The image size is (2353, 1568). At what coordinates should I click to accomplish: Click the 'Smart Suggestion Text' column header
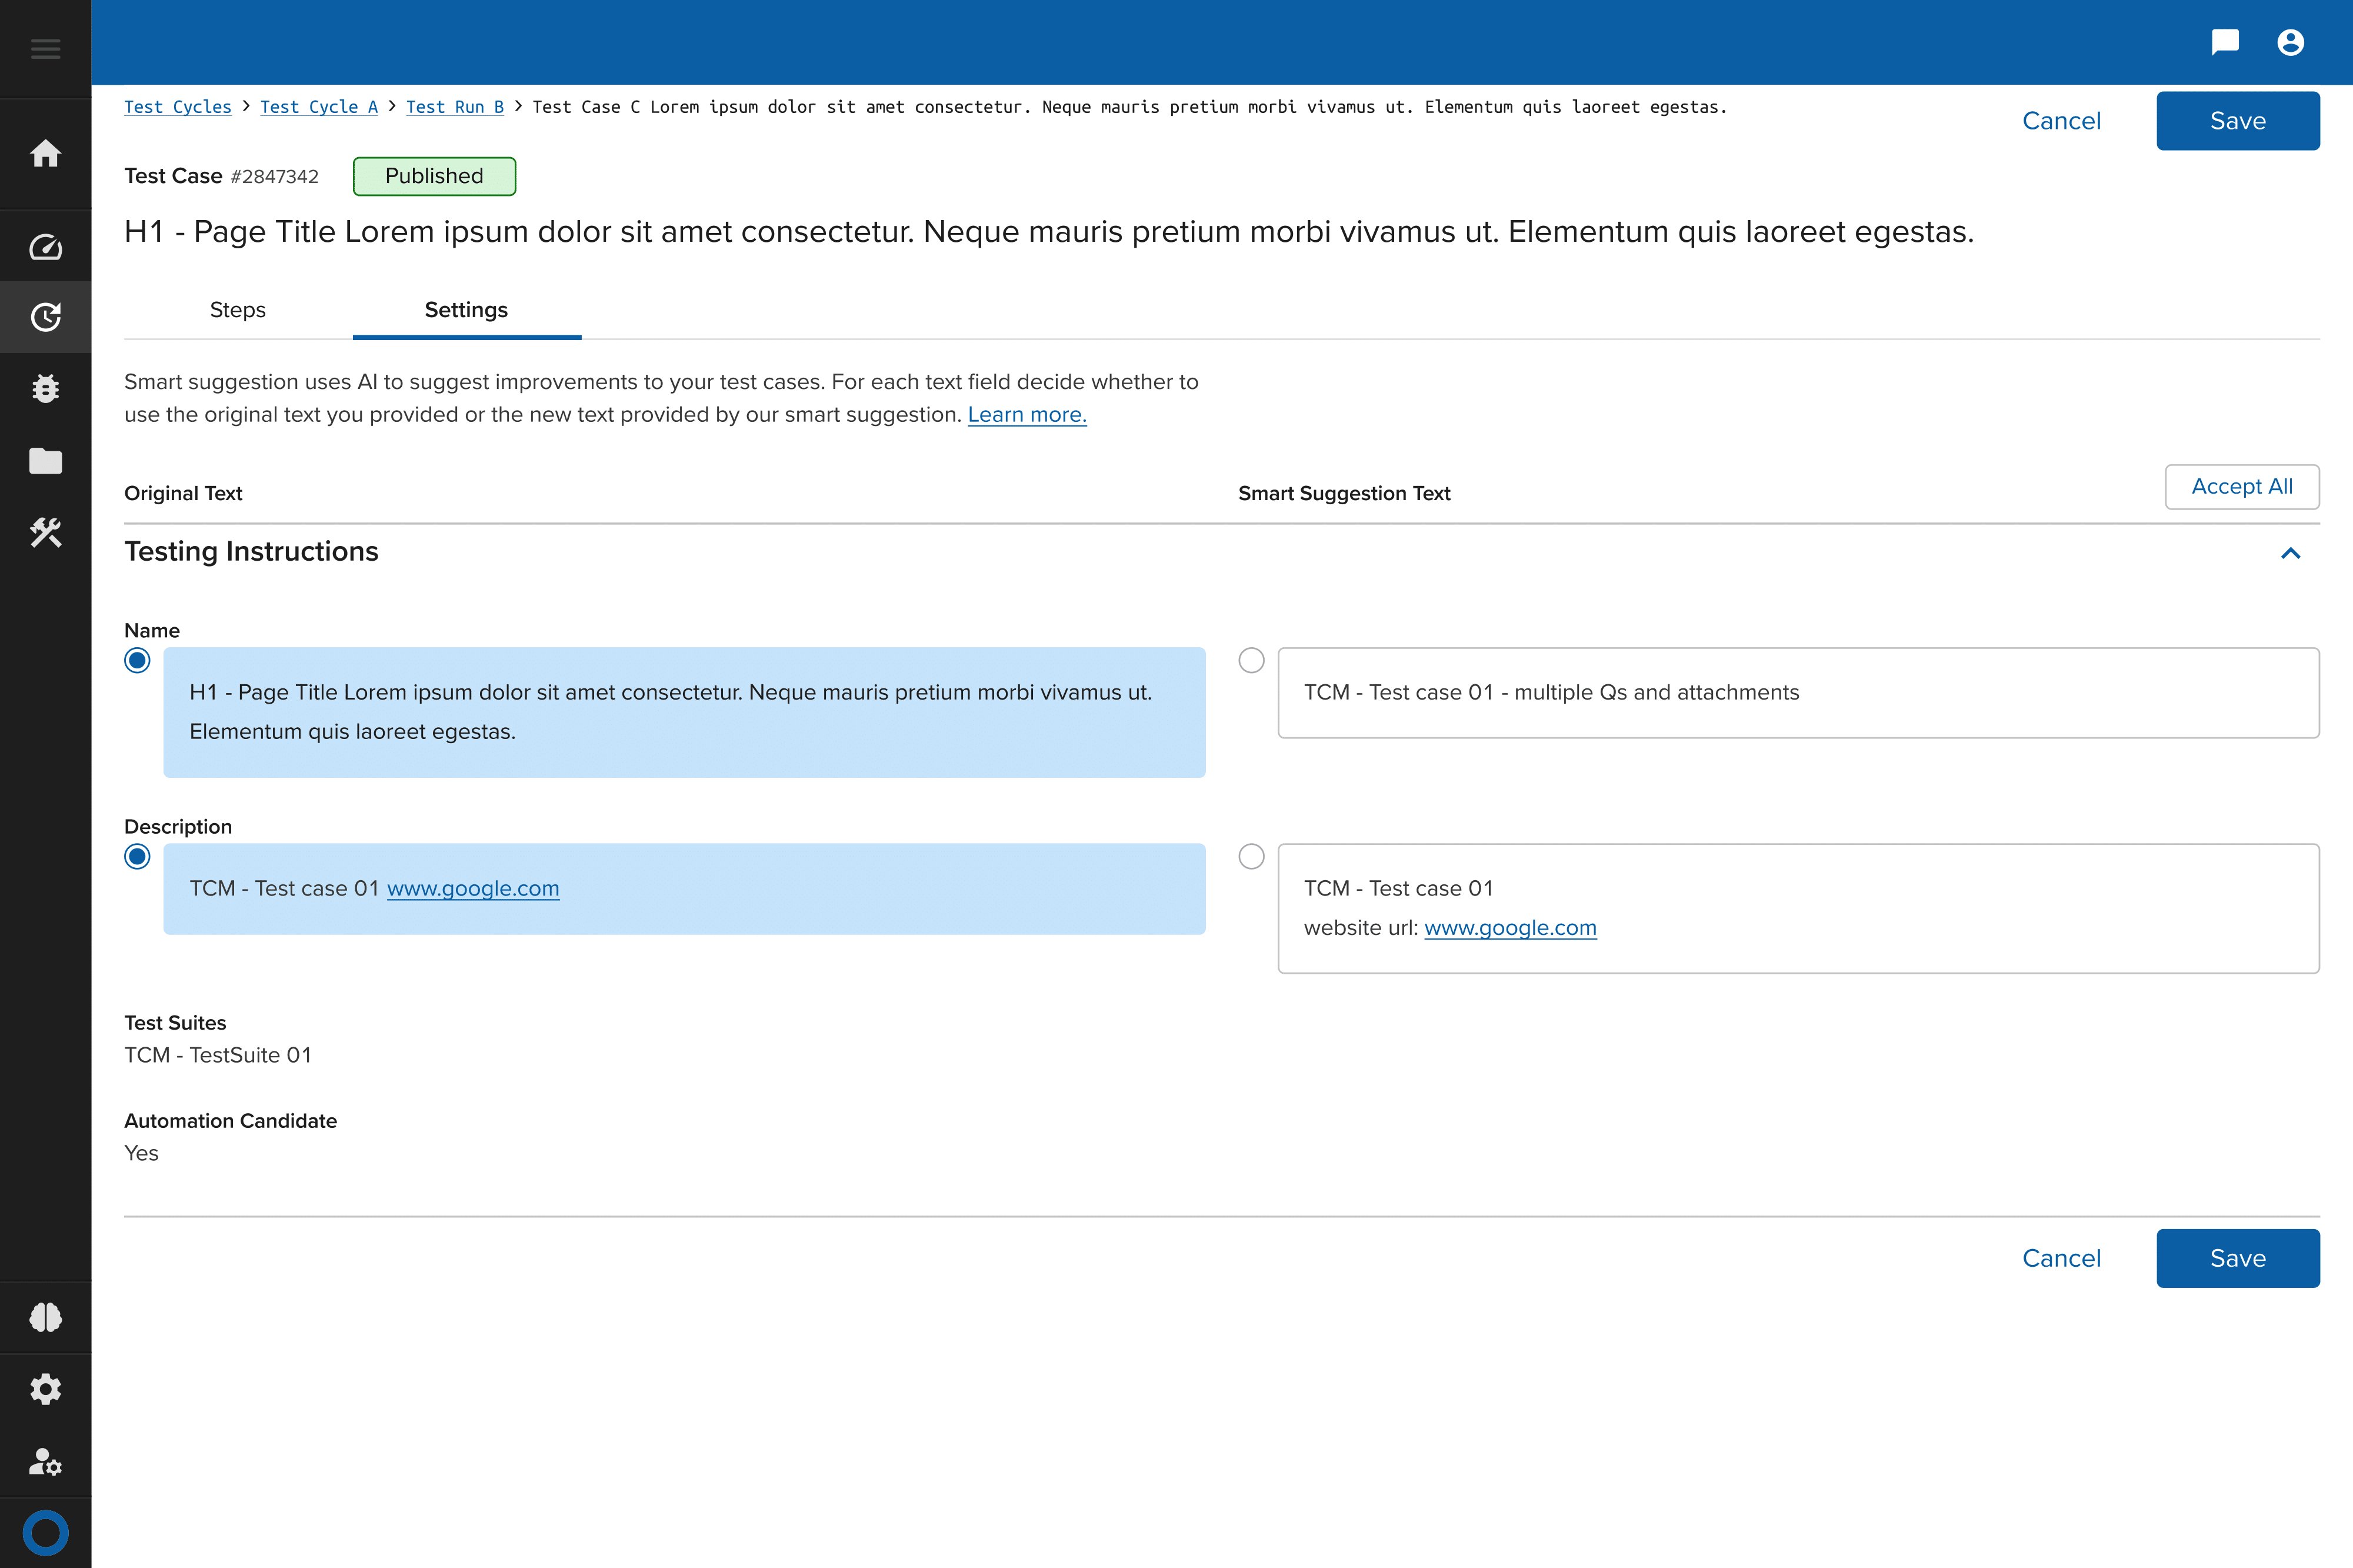tap(1344, 493)
